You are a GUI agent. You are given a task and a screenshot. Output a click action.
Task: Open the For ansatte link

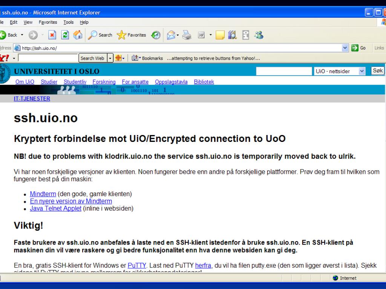point(135,82)
